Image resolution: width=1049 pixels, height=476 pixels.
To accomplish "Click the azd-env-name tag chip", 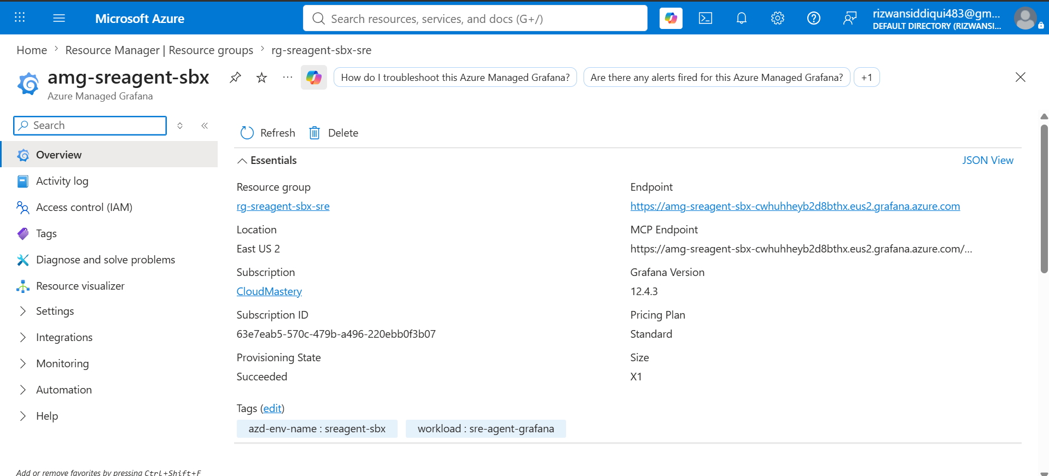I will [317, 429].
